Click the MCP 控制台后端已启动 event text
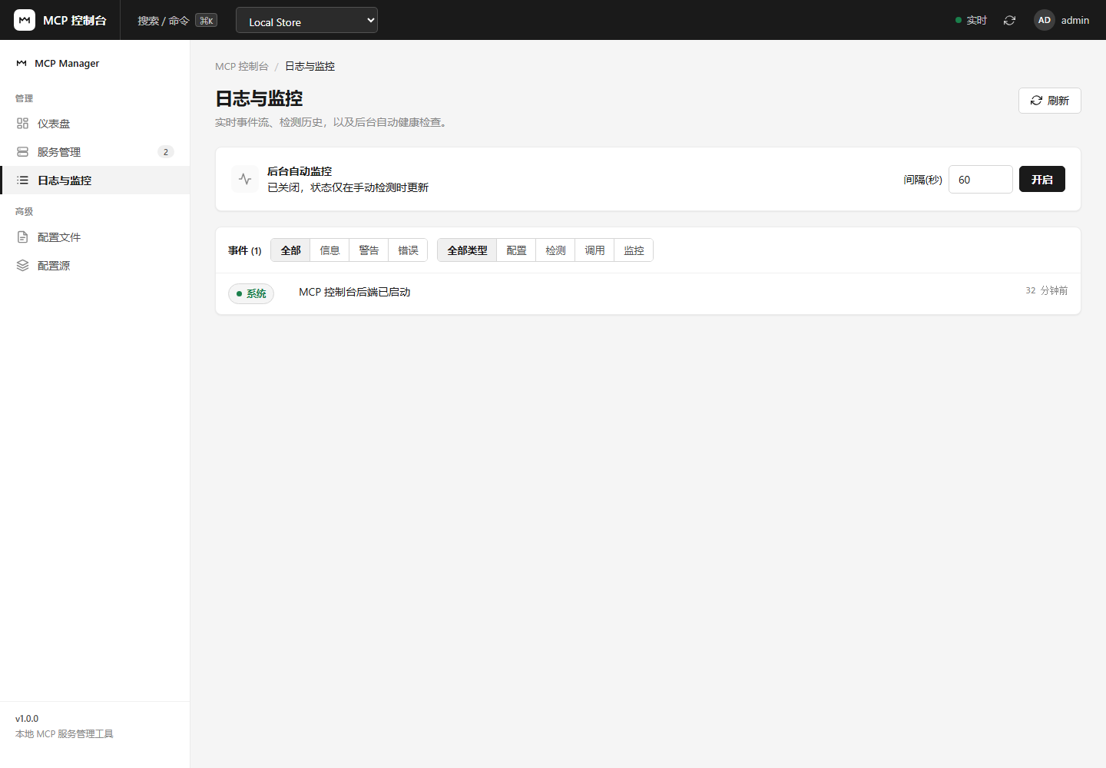This screenshot has height=768, width=1106. pyautogui.click(x=354, y=292)
